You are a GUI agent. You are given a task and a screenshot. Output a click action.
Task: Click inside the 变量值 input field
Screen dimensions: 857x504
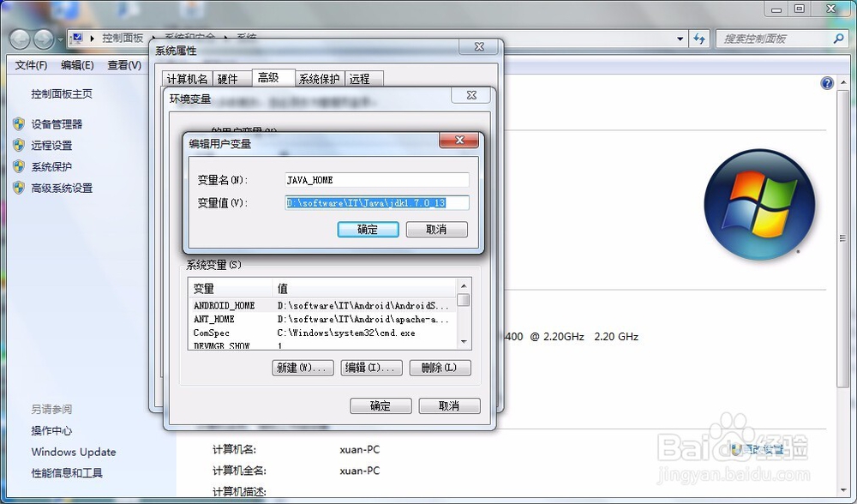click(375, 202)
